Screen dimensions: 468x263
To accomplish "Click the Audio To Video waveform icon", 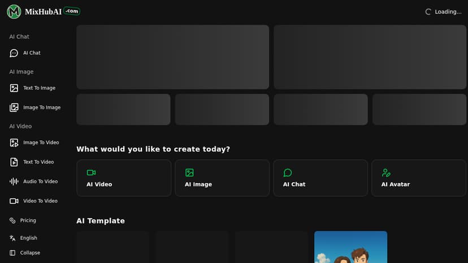I will click(x=14, y=182).
